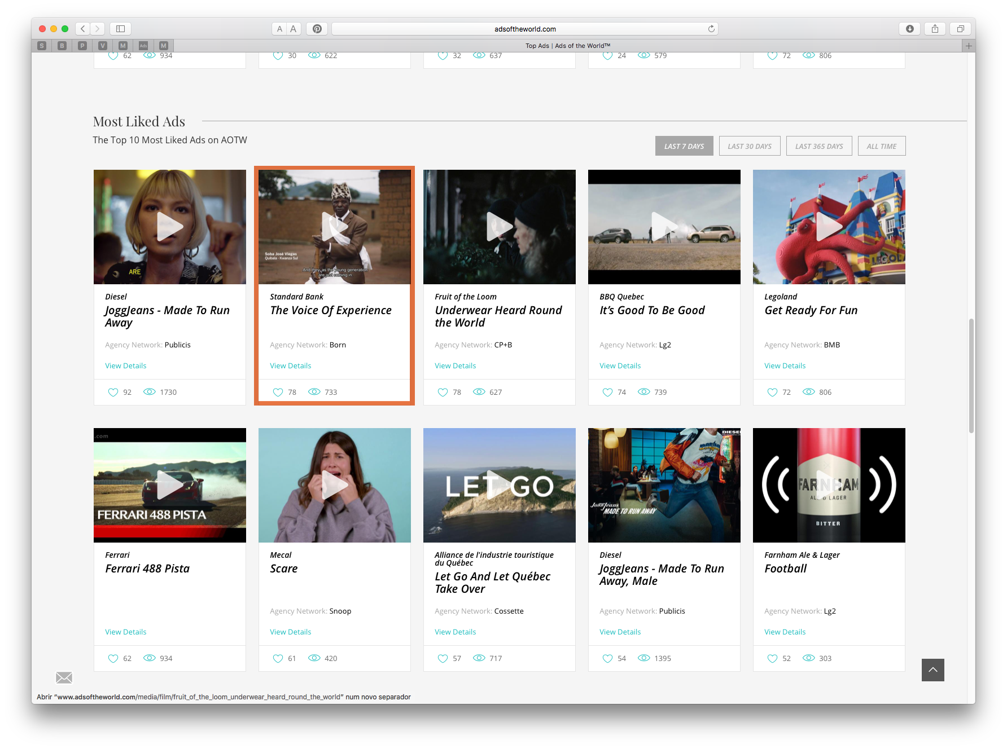1007x749 pixels.
Task: Play the LET GO Québec video thumbnail
Action: pos(500,485)
